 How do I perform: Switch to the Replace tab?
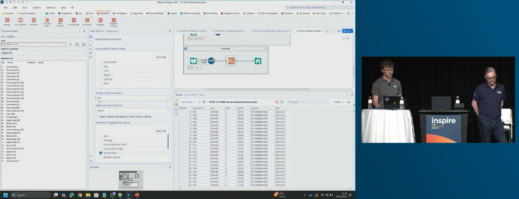(11, 36)
